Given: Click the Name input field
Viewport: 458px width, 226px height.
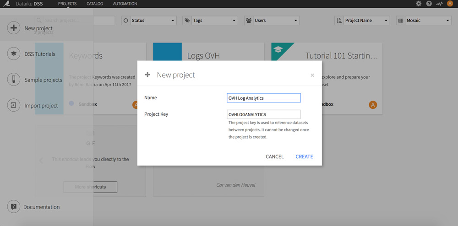Looking at the screenshot, I should tap(264, 98).
